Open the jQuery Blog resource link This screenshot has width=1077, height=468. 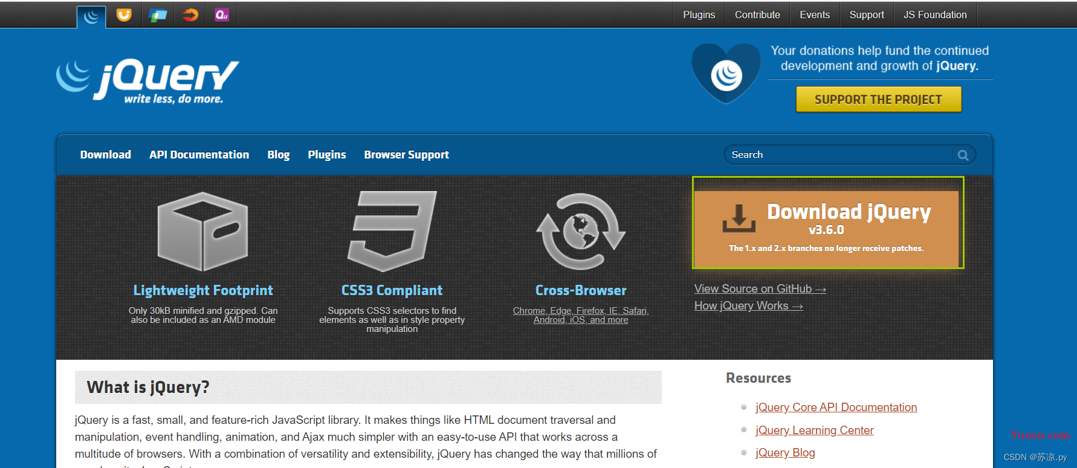coord(785,453)
